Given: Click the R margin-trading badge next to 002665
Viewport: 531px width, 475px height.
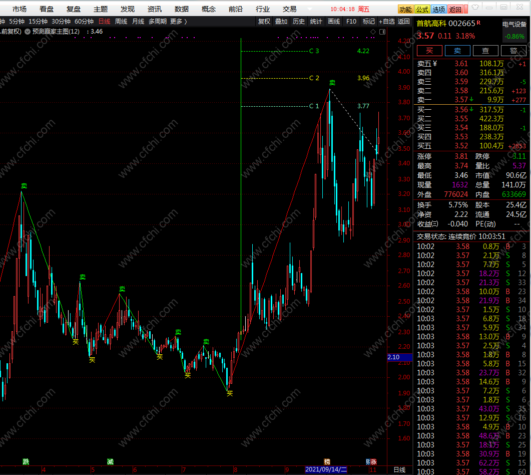Looking at the screenshot, I should (478, 23).
